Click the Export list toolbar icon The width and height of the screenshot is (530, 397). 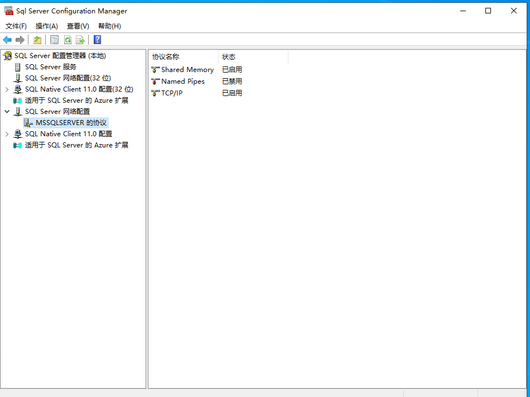[80, 40]
